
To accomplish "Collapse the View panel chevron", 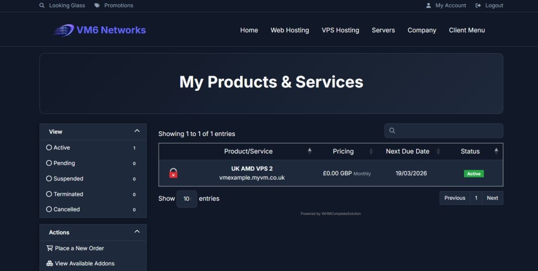I will (137, 131).
